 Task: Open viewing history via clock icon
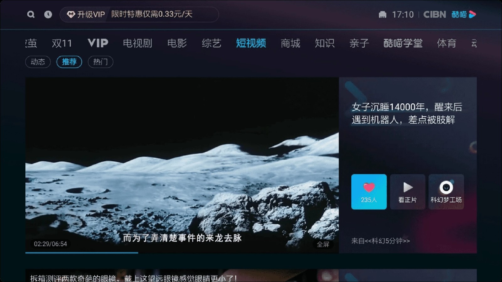click(48, 14)
